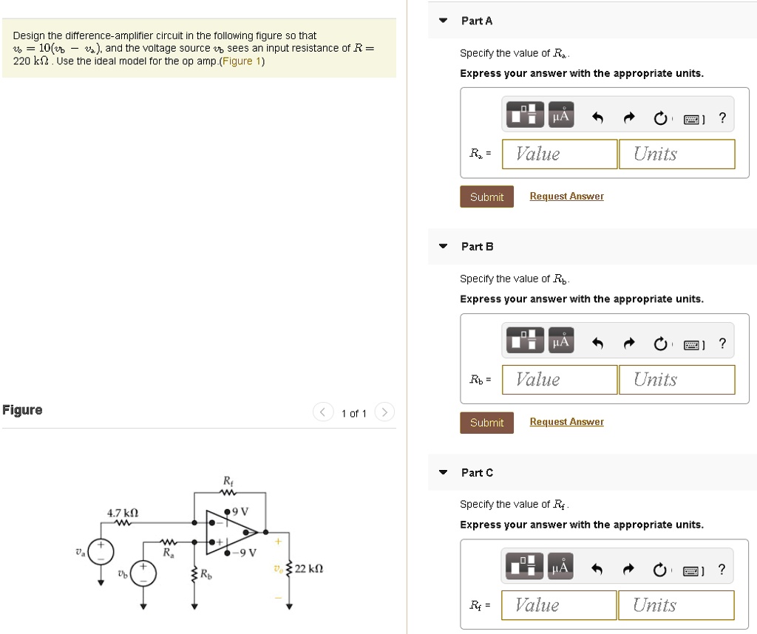Submit the answer for Part B
This screenshot has height=634, width=757.
pos(486,422)
